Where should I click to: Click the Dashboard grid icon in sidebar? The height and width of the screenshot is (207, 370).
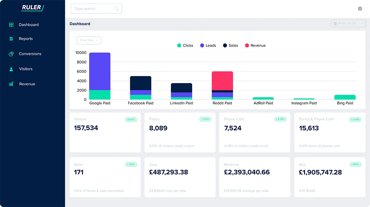(x=11, y=25)
